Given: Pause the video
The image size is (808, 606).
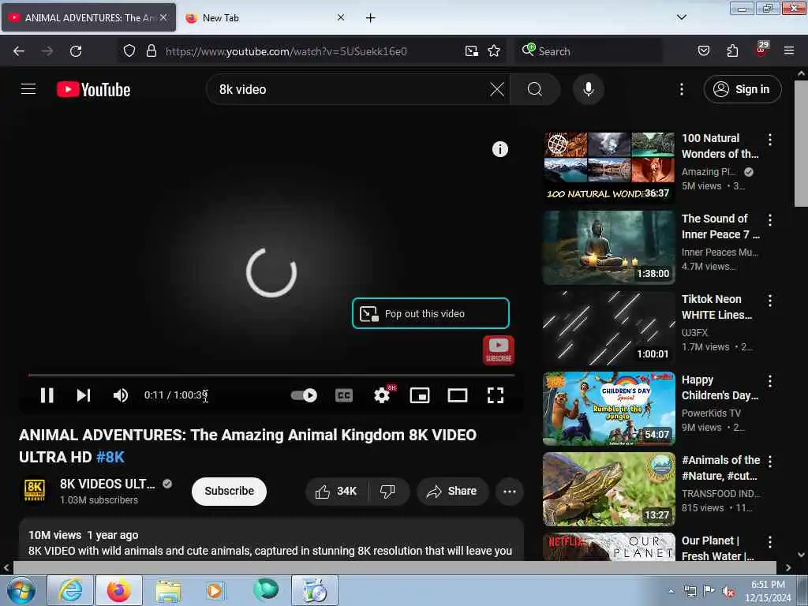Looking at the screenshot, I should point(47,395).
